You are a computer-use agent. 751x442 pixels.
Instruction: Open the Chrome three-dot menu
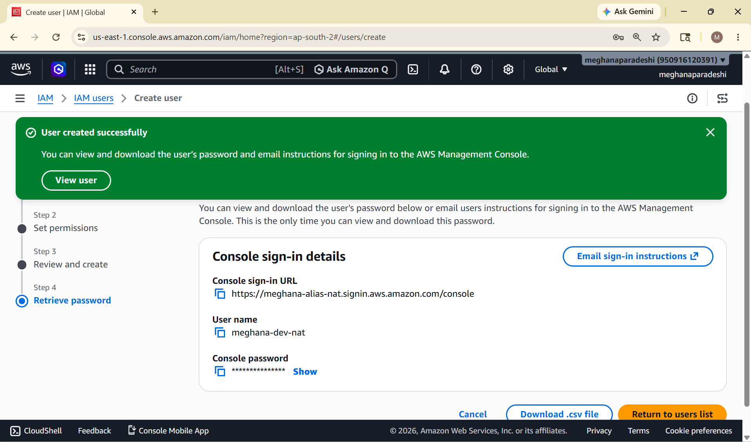pyautogui.click(x=738, y=37)
